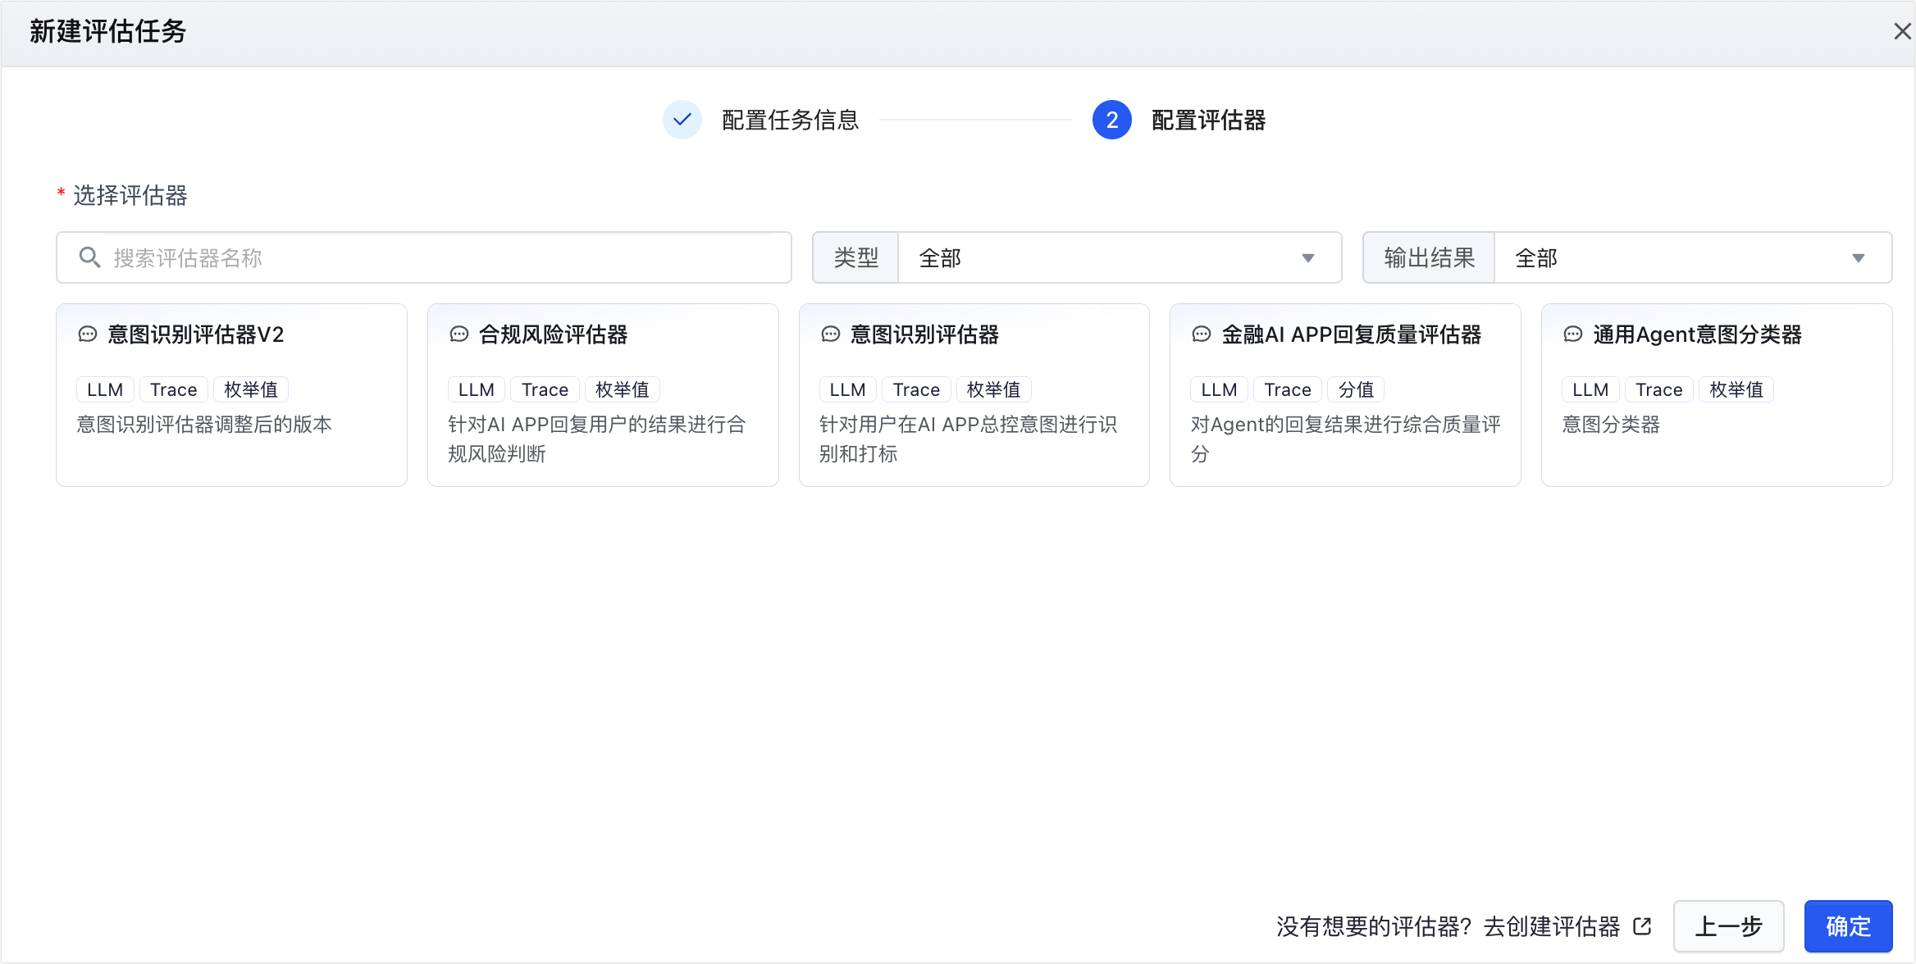Click description 意图分类器

(x=1611, y=425)
